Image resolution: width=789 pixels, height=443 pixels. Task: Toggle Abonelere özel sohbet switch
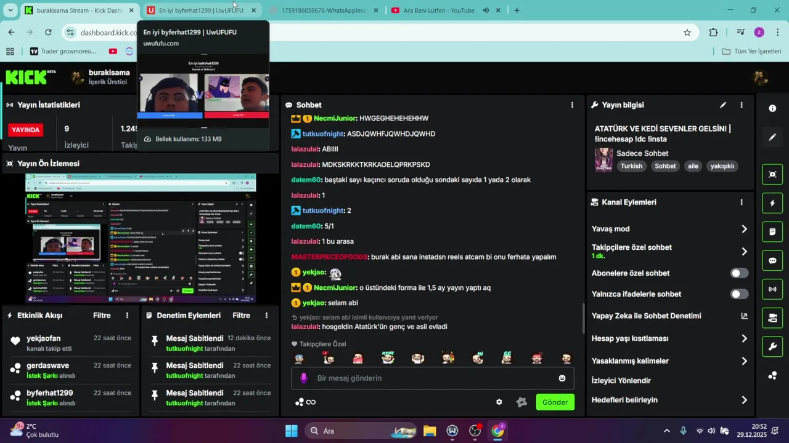tap(739, 273)
